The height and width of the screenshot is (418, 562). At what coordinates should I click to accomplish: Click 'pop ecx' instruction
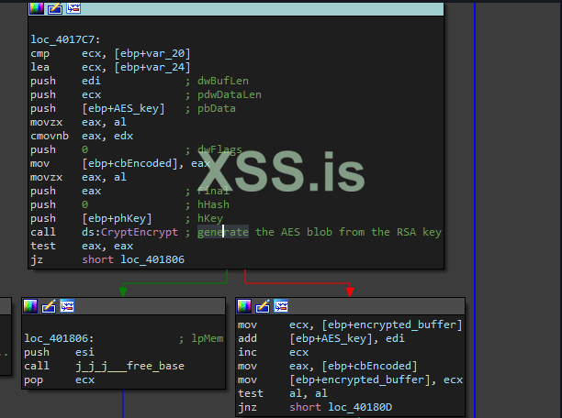[x=59, y=380]
